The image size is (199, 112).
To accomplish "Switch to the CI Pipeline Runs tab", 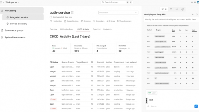I will click(x=67, y=29).
